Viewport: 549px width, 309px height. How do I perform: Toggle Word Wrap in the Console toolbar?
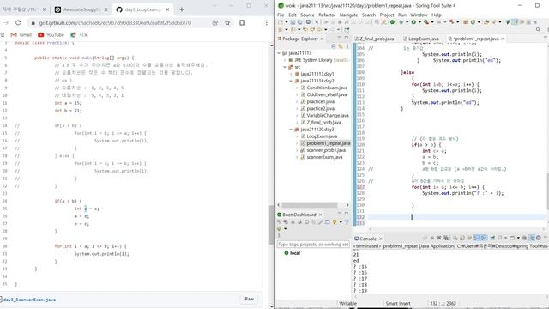pyautogui.click(x=469, y=238)
